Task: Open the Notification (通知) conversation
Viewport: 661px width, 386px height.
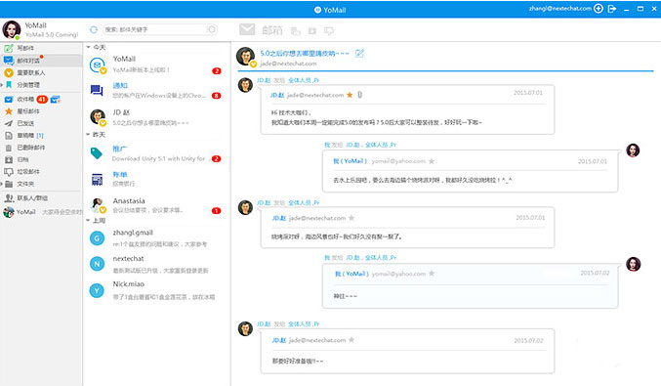Action: coord(156,90)
